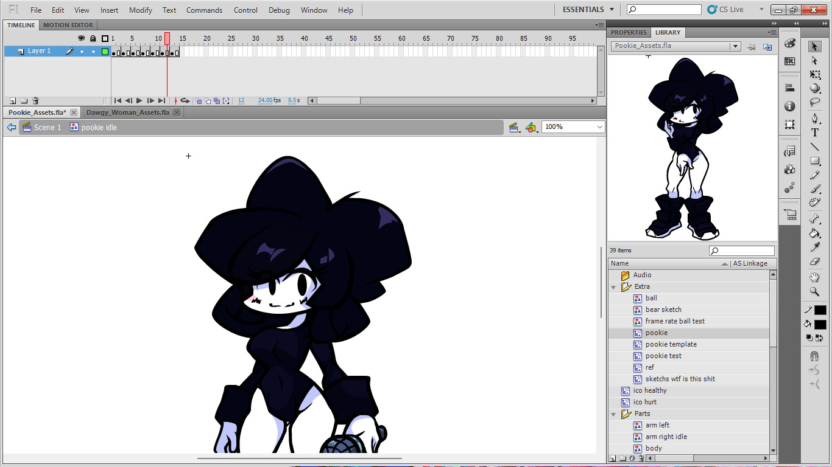
Task: Switch to the MOTION EDITOR tab
Action: pyautogui.click(x=68, y=26)
